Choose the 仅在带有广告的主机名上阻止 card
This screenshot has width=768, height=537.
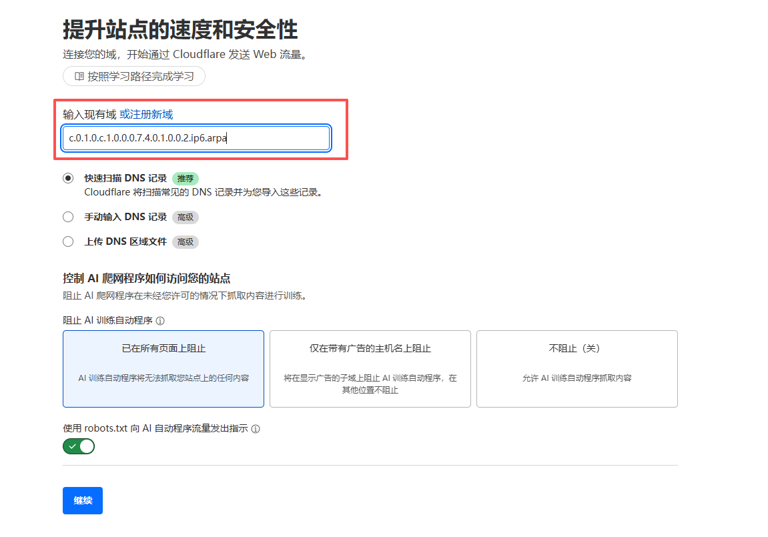coord(370,368)
